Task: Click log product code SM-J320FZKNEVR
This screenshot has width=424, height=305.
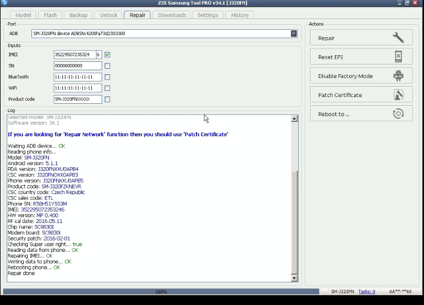Action: point(61,186)
